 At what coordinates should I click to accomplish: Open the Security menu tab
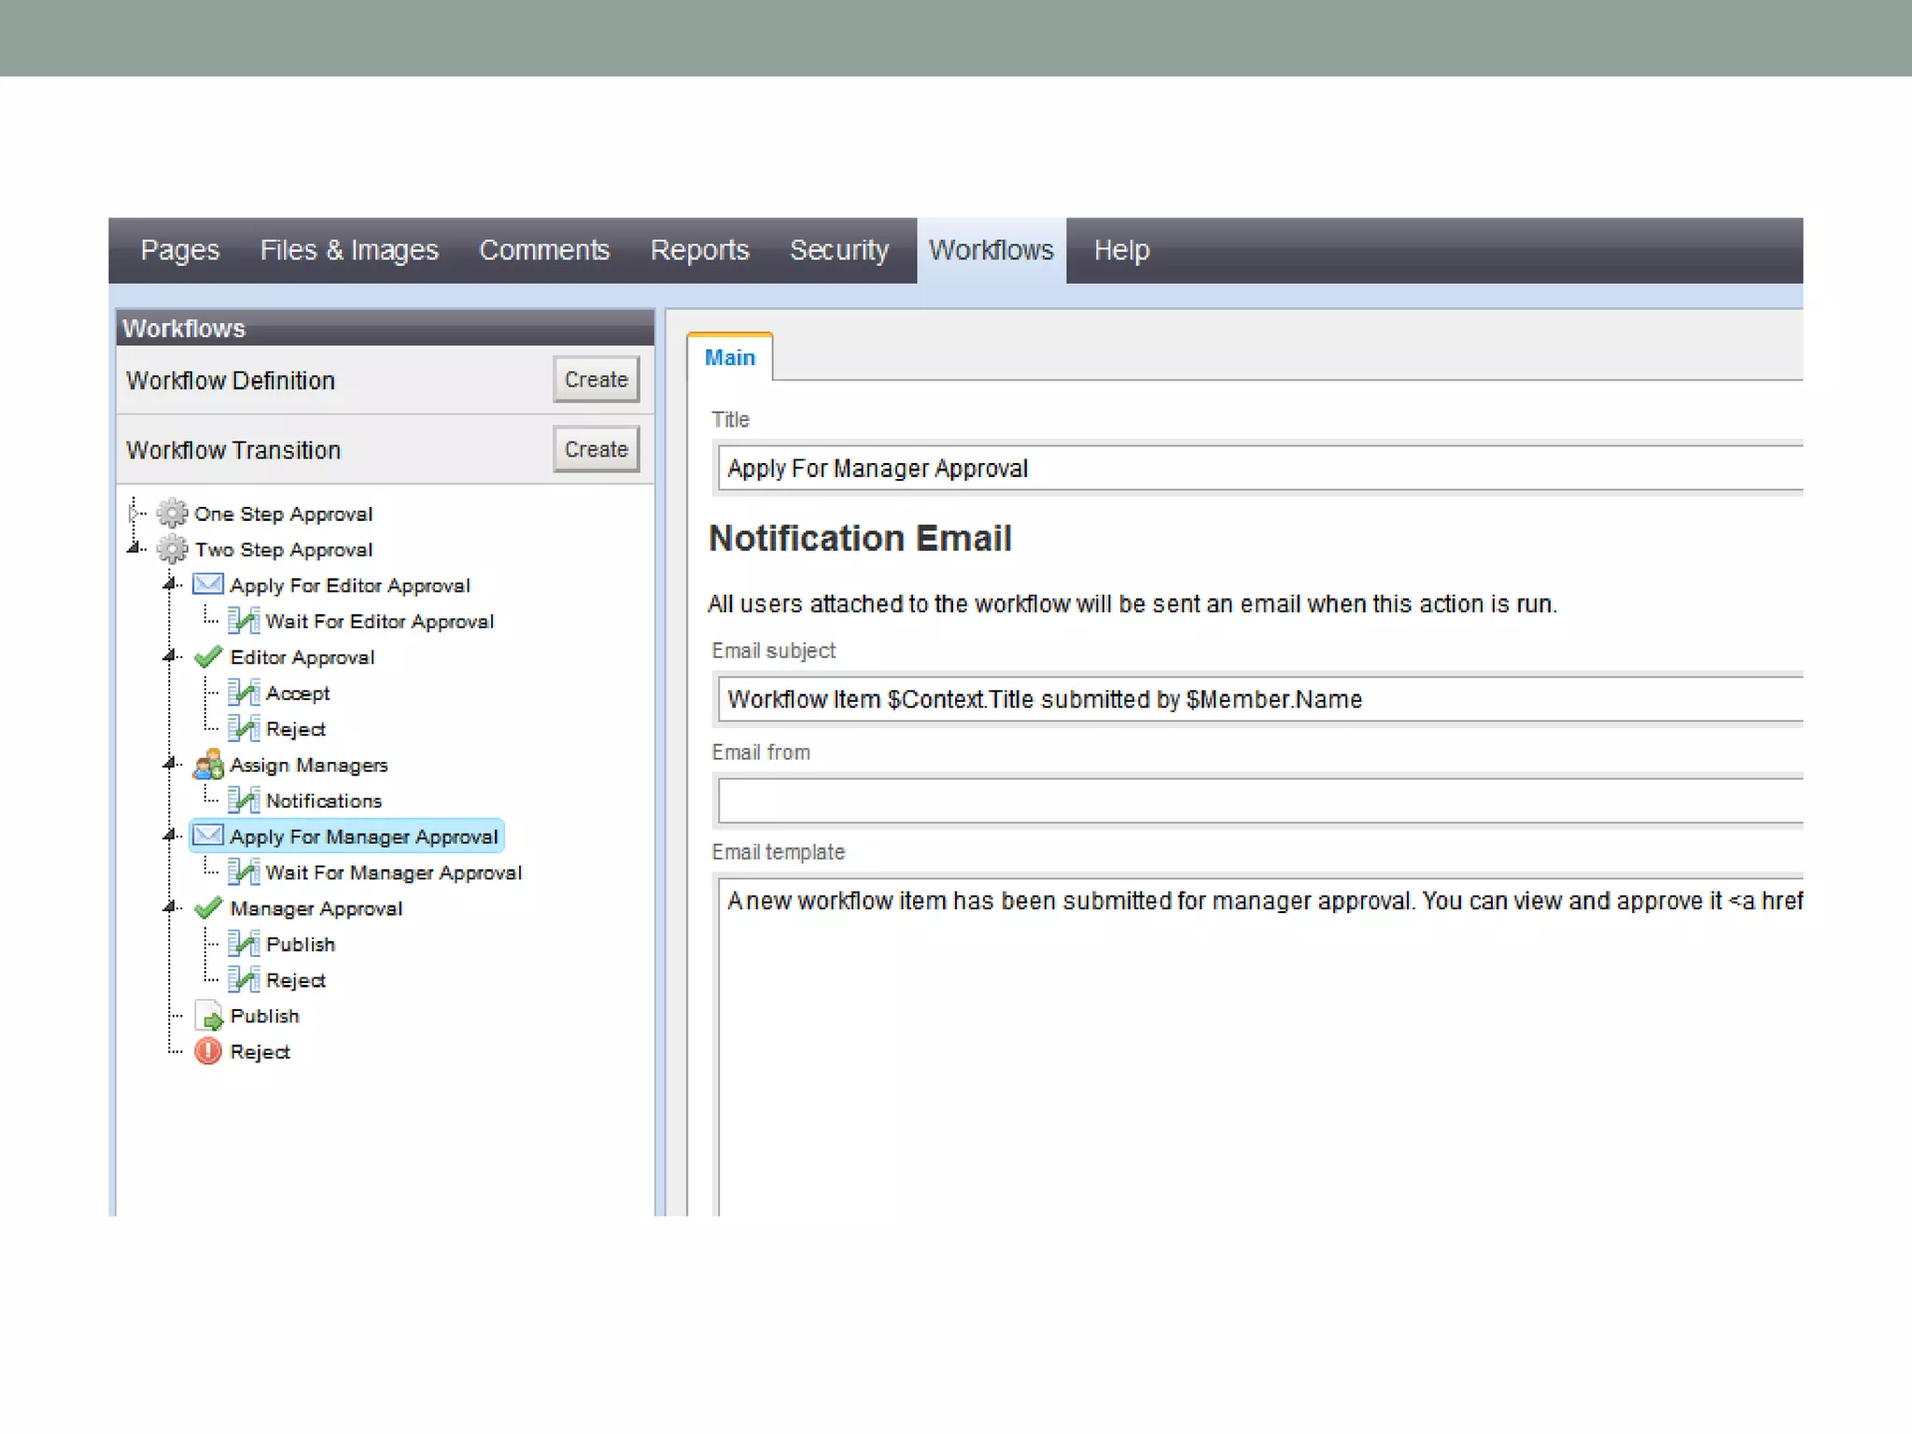point(838,250)
